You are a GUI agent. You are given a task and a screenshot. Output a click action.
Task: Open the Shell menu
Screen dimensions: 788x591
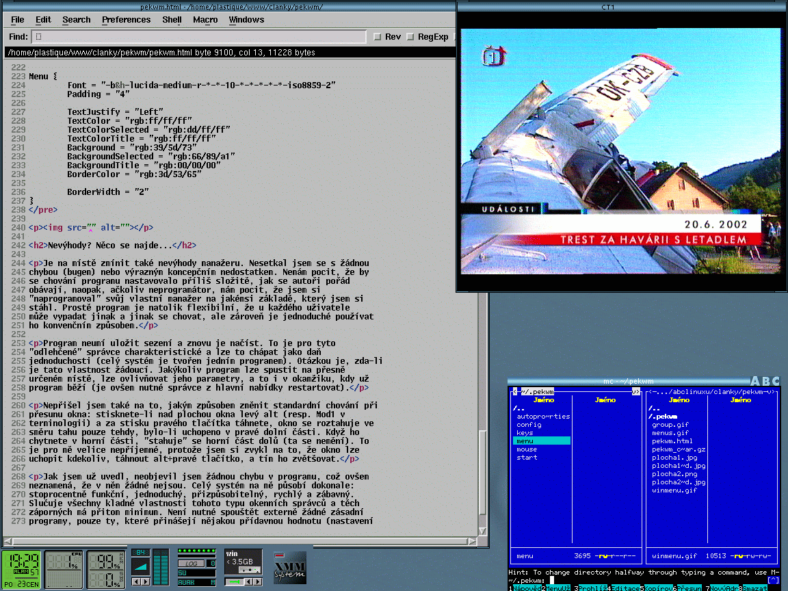[172, 20]
